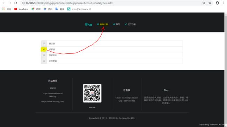This screenshot has width=227, height=127.
Task: Click the 删除文章 delete article menu item
Action: pos(102,24)
